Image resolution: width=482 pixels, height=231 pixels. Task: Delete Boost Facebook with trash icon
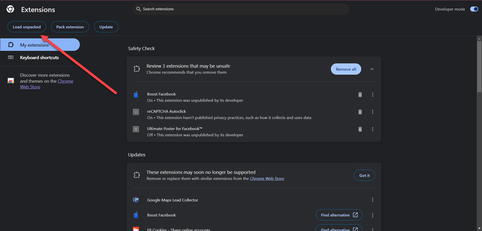(x=360, y=94)
